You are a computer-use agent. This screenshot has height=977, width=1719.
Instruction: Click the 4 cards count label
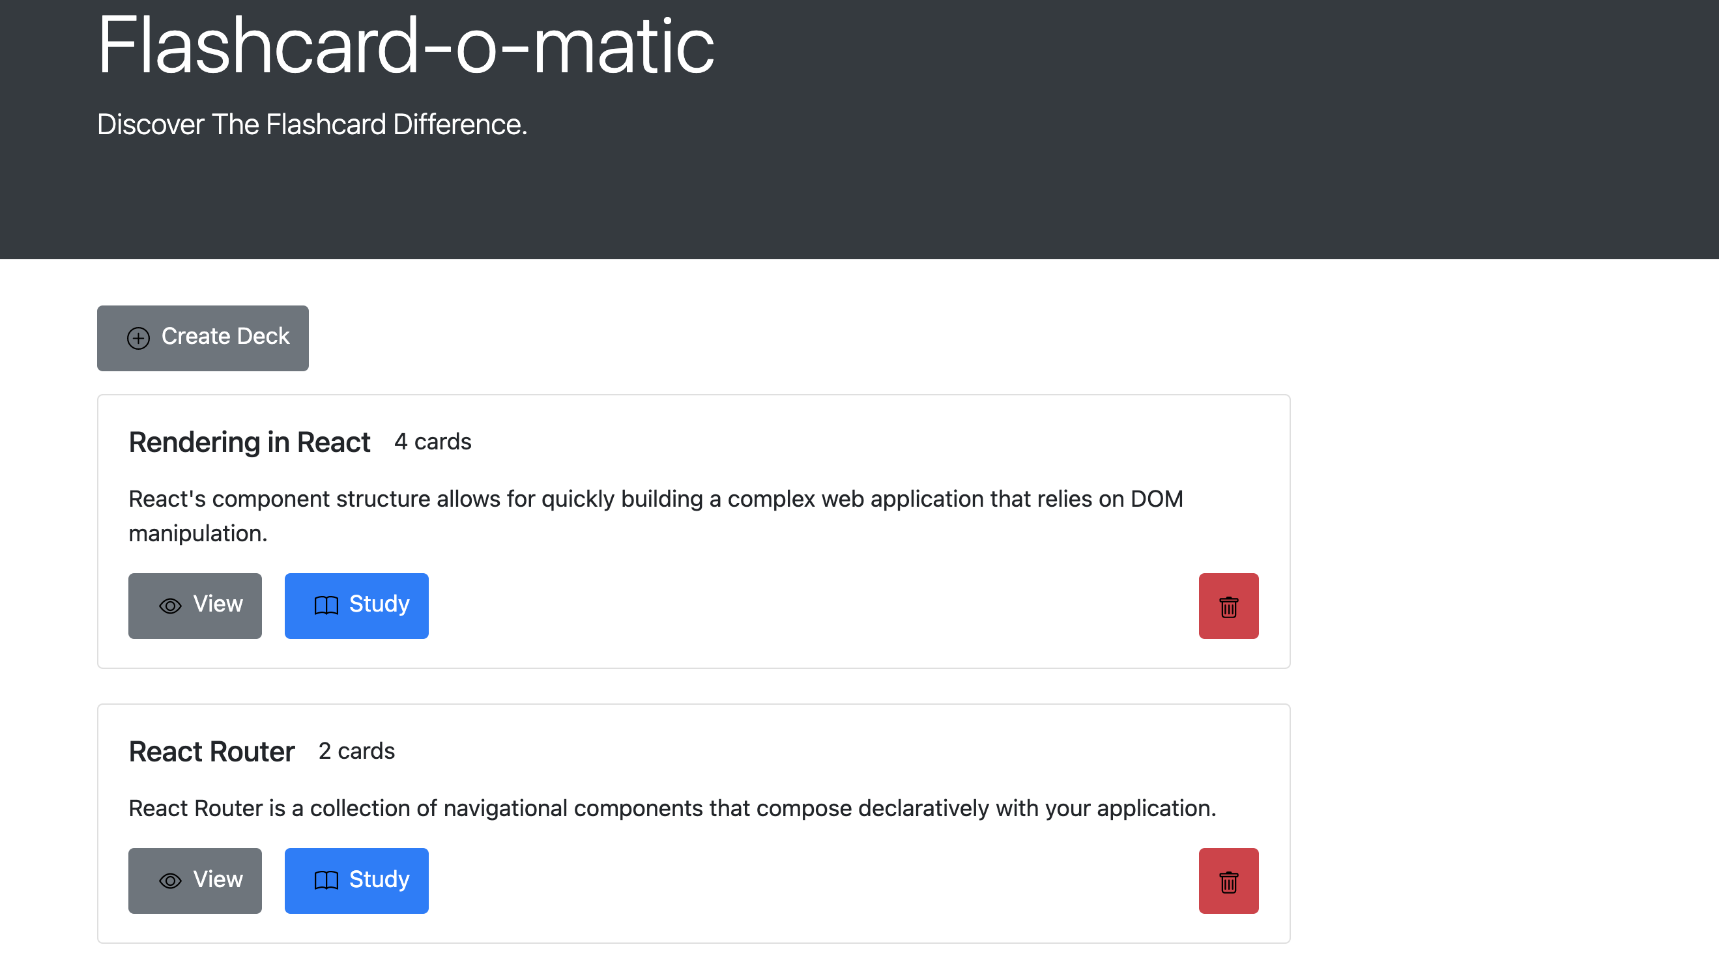433,442
